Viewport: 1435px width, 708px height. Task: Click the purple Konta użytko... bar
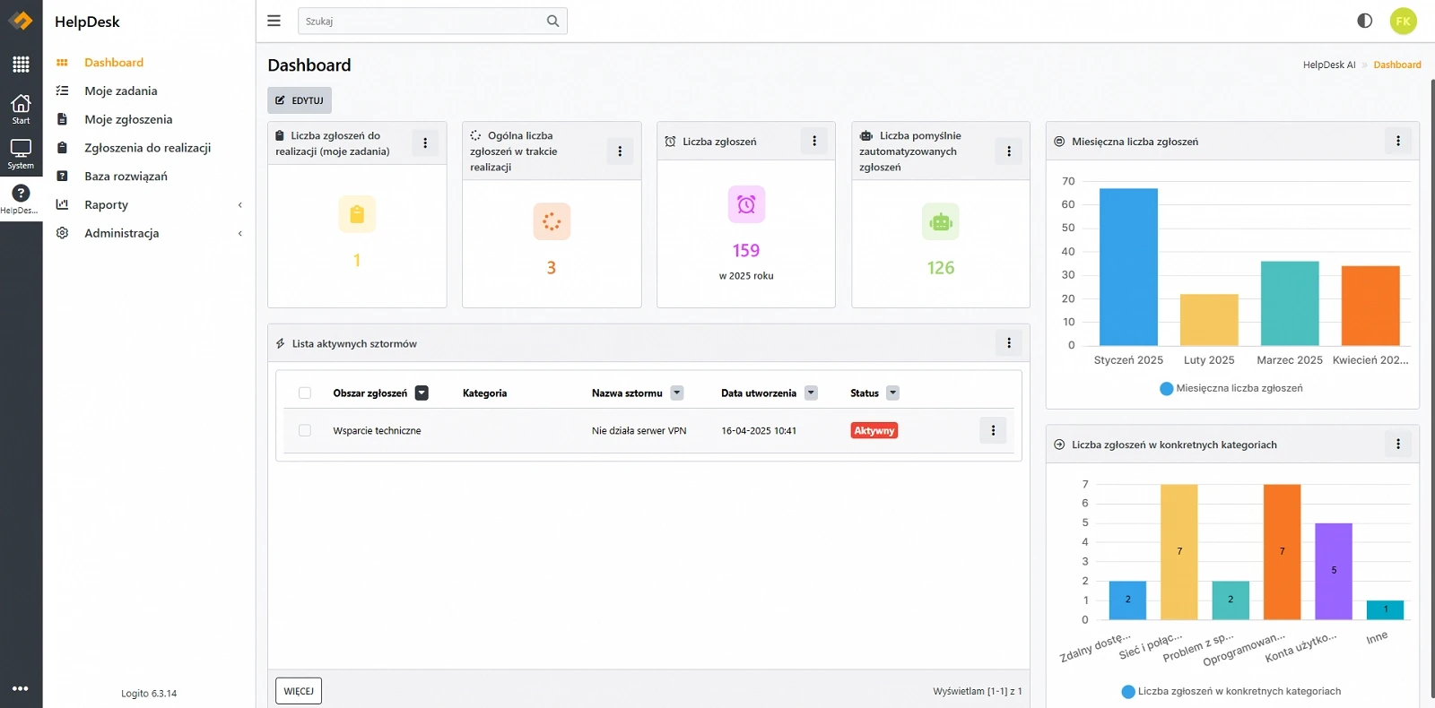point(1334,571)
